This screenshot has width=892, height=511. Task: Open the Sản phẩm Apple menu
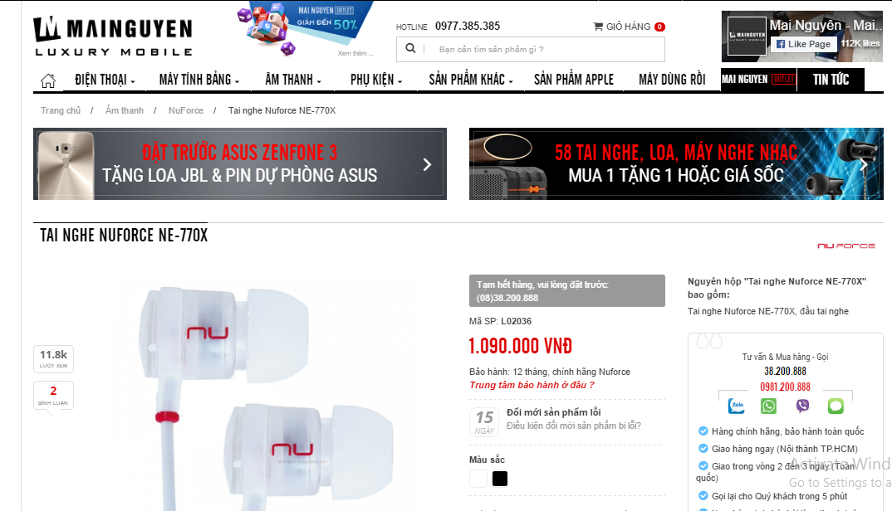click(573, 80)
